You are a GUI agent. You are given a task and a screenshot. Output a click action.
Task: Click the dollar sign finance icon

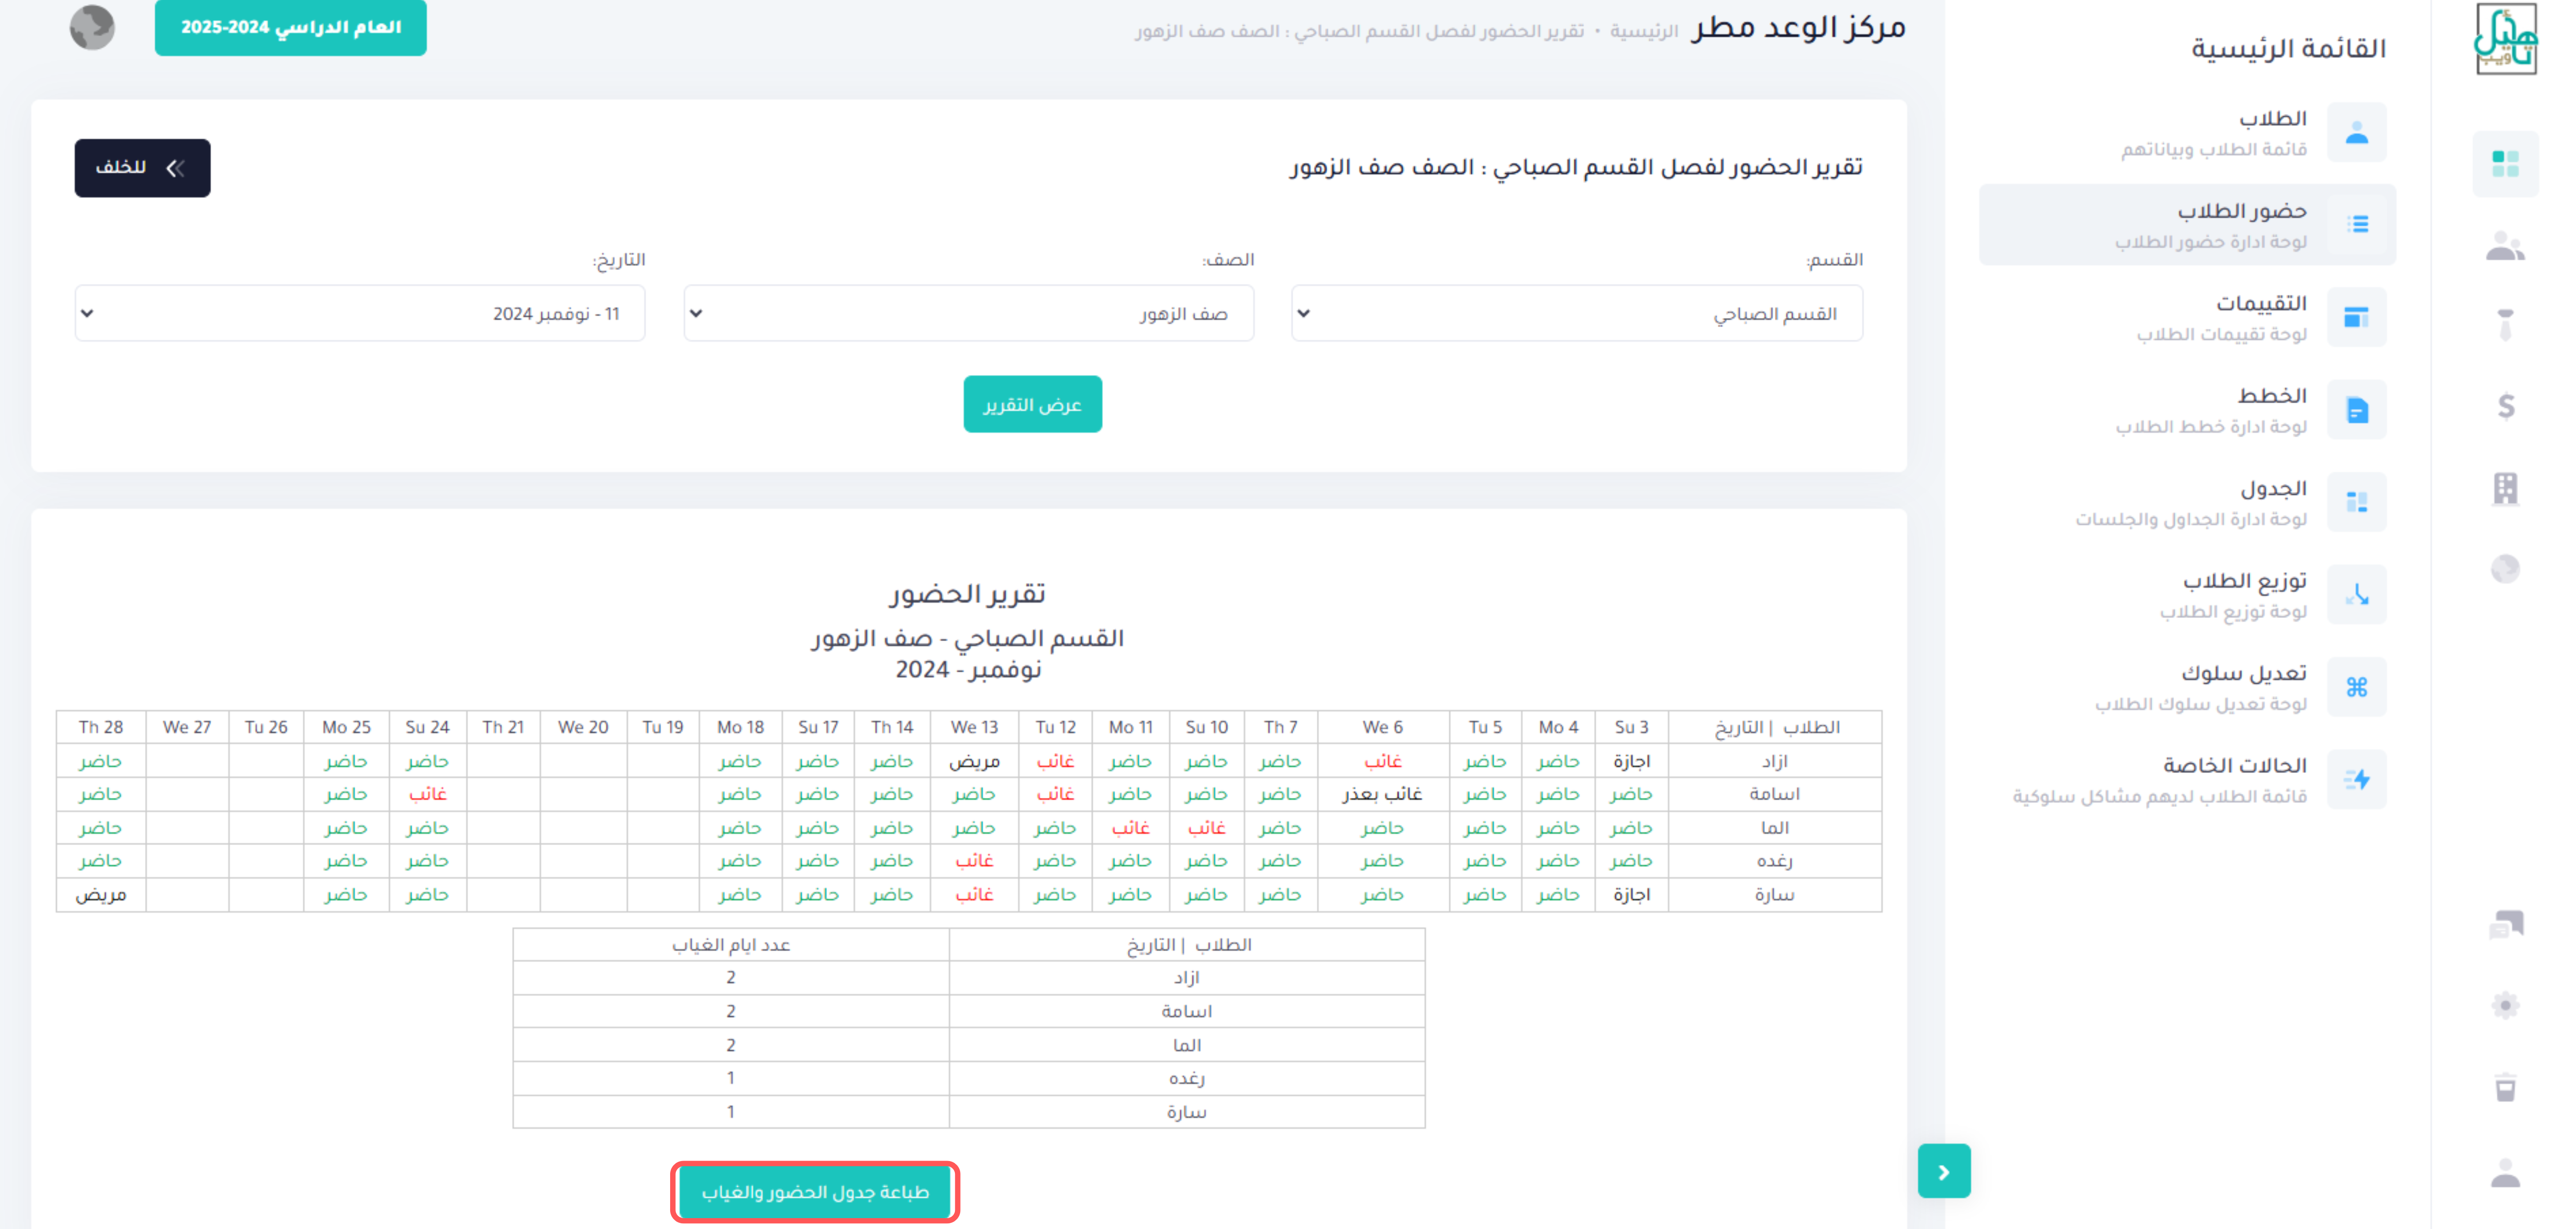tap(2505, 406)
